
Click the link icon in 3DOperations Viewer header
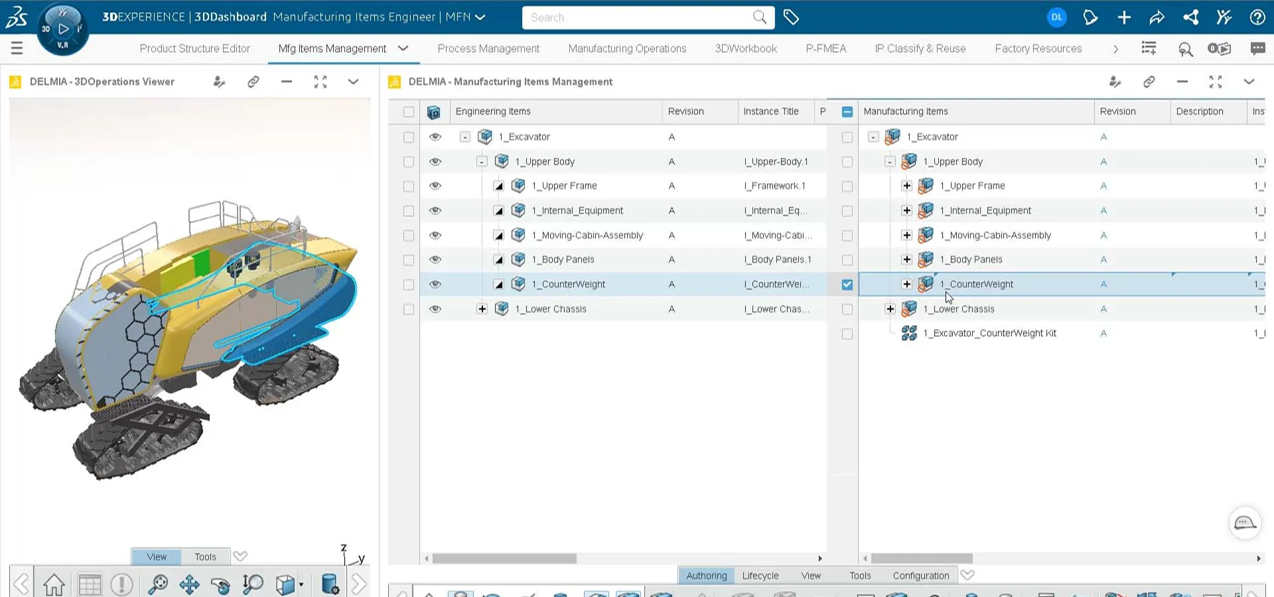(253, 82)
